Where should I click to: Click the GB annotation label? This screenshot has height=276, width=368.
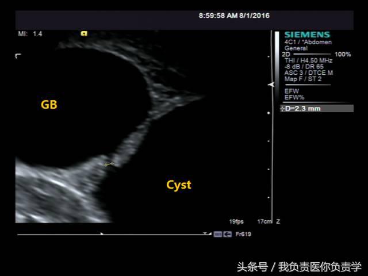coord(49,105)
